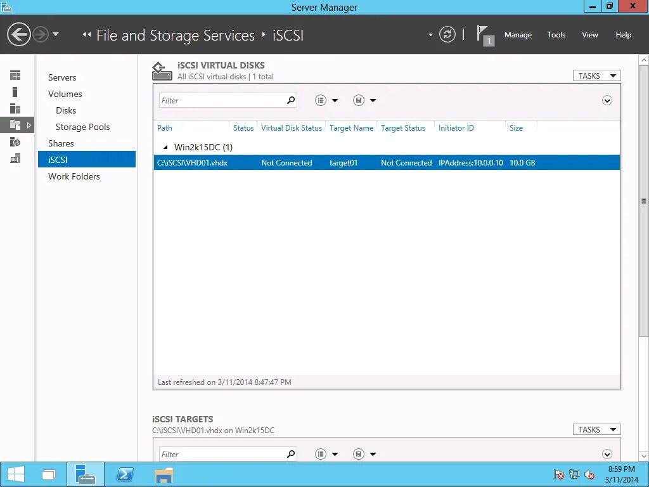Sort by the Size column
649x487 pixels.
coord(516,128)
